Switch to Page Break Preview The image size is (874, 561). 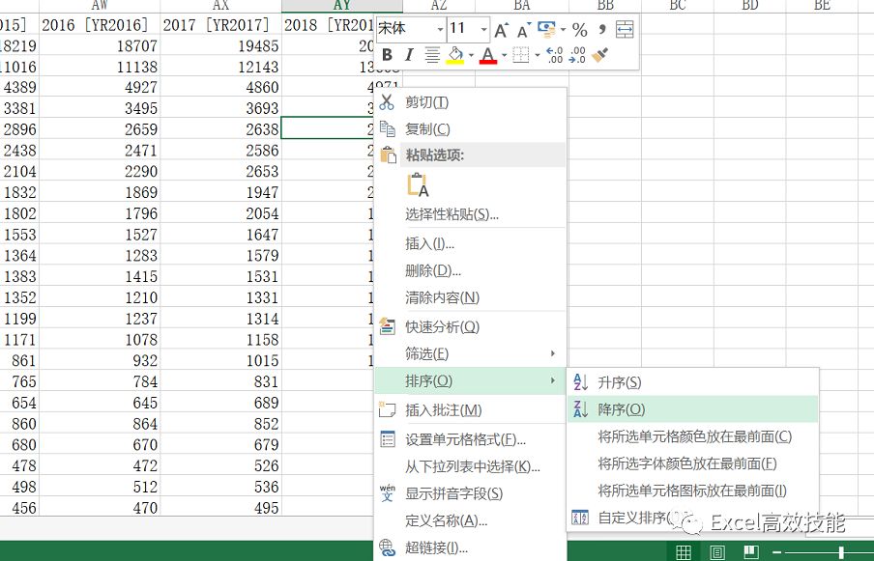click(x=751, y=551)
